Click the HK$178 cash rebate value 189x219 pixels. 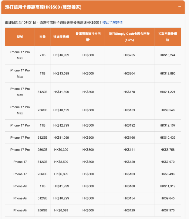129,92
